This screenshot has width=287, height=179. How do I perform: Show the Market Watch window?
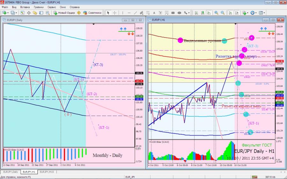click(x=22, y=13)
